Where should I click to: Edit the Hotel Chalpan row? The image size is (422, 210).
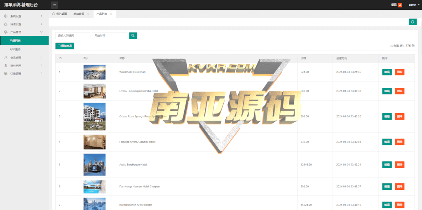pos(387,187)
